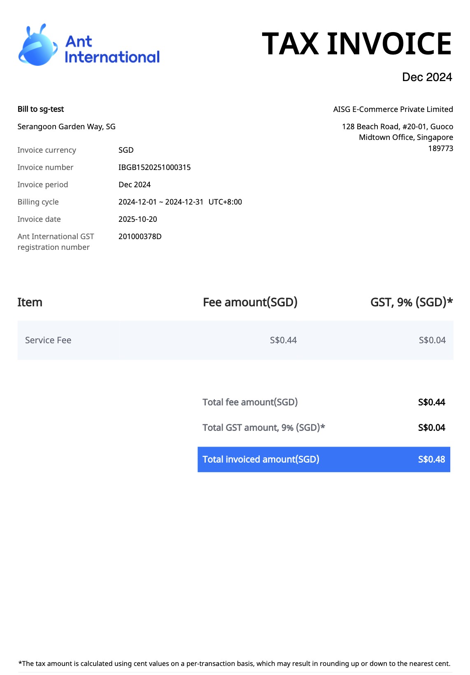Viewport: 470px width, 675px height.
Task: Click the Ant International mascot logo icon
Action: [x=38, y=45]
